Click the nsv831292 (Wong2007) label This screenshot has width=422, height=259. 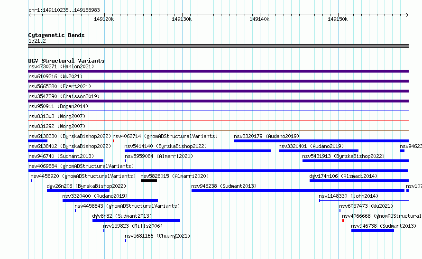coord(57,126)
